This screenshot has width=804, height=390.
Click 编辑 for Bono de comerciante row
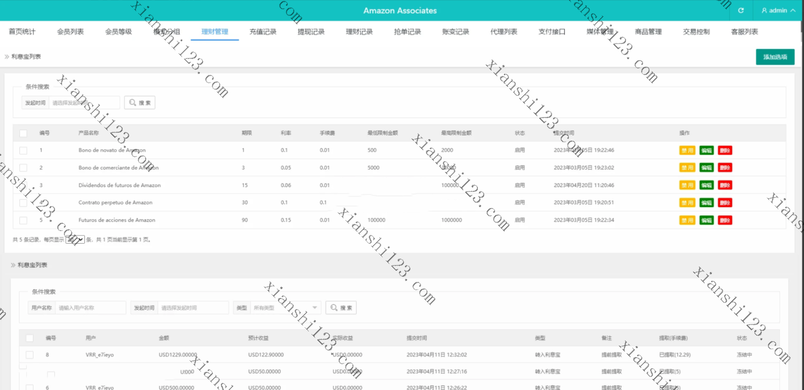(x=707, y=168)
